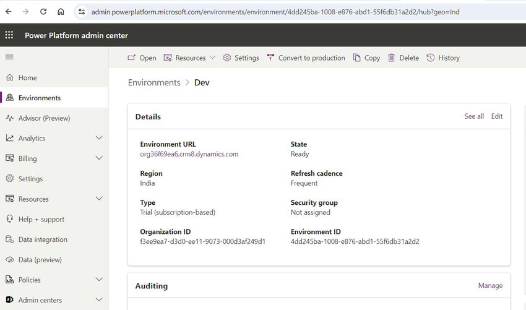
Task: Expand the sidebar Resources chevron
Action: coord(99,199)
